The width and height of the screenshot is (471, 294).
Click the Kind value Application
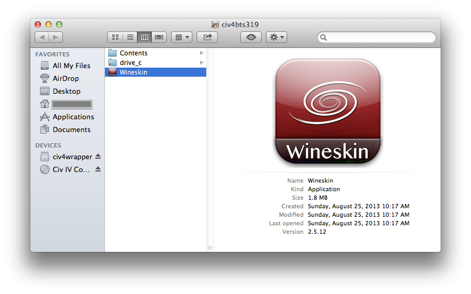coord(324,189)
